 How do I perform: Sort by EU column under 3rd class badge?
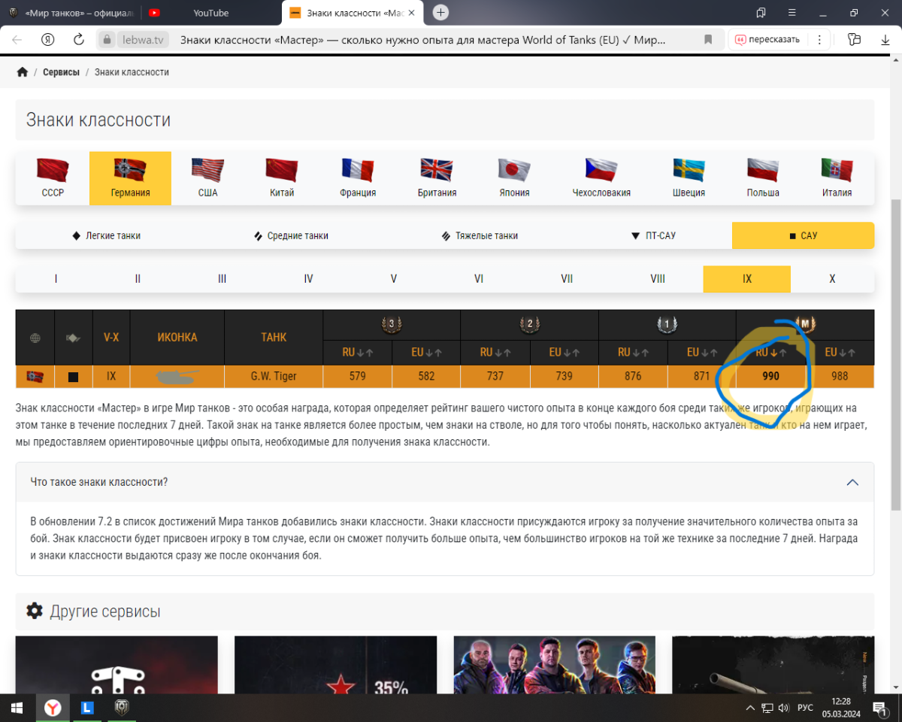426,352
